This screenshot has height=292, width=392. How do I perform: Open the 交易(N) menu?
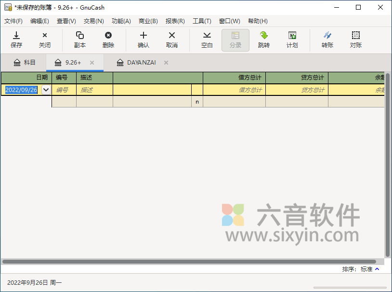click(x=93, y=21)
